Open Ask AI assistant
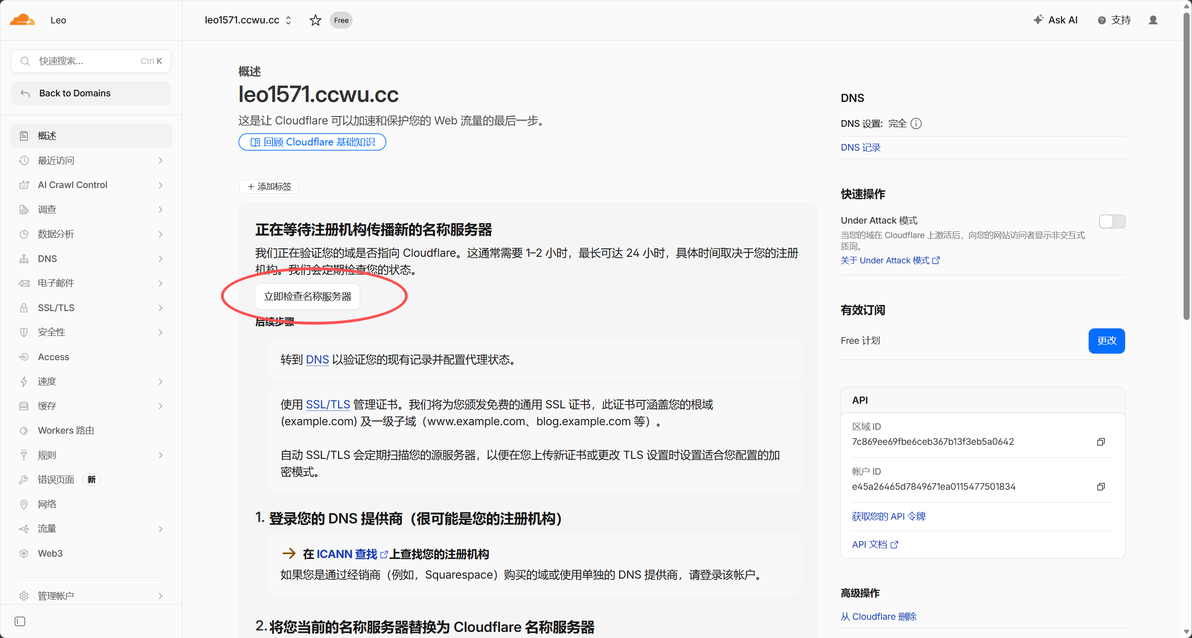 [1055, 20]
